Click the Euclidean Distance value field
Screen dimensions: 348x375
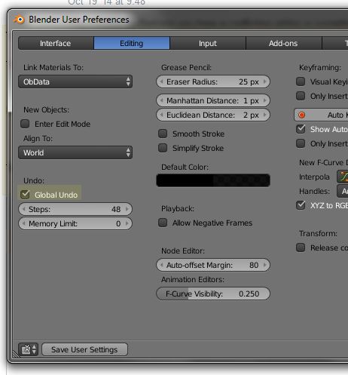pyautogui.click(x=213, y=115)
